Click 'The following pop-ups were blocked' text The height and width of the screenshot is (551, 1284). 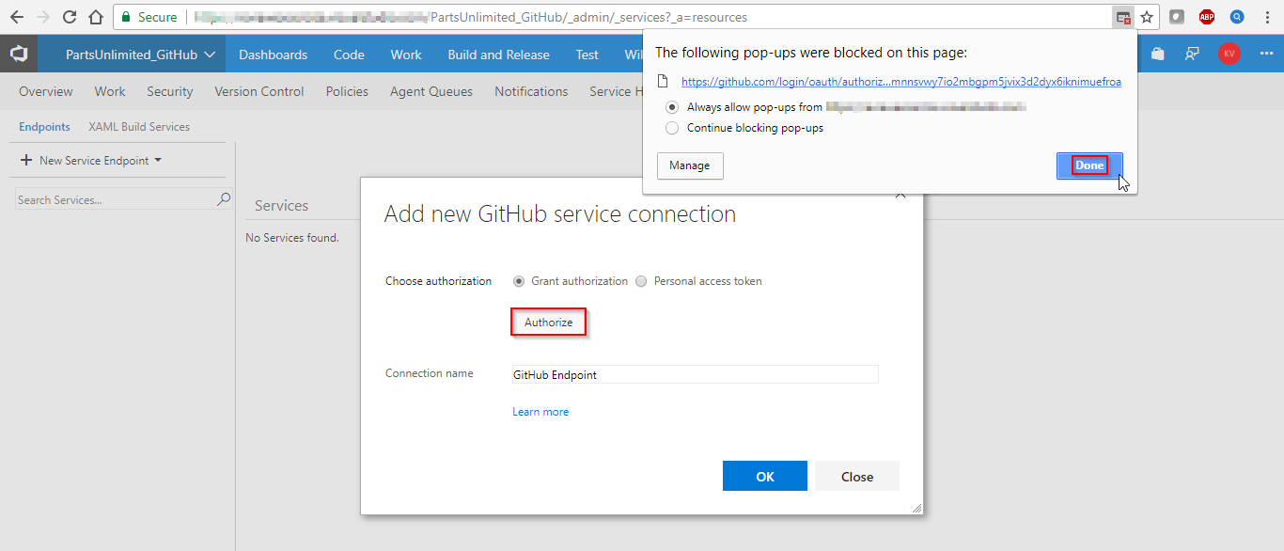click(811, 53)
